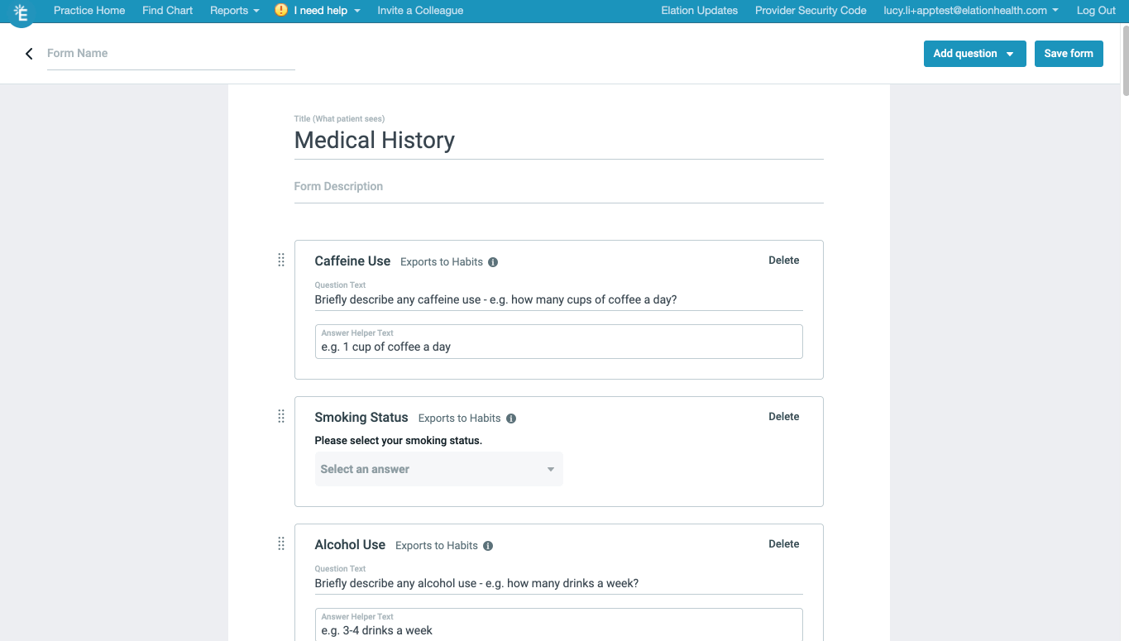Click the Medical History title field

click(375, 141)
